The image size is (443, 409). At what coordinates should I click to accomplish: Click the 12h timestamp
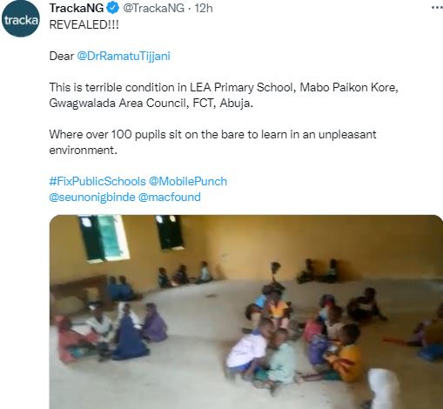pos(204,8)
